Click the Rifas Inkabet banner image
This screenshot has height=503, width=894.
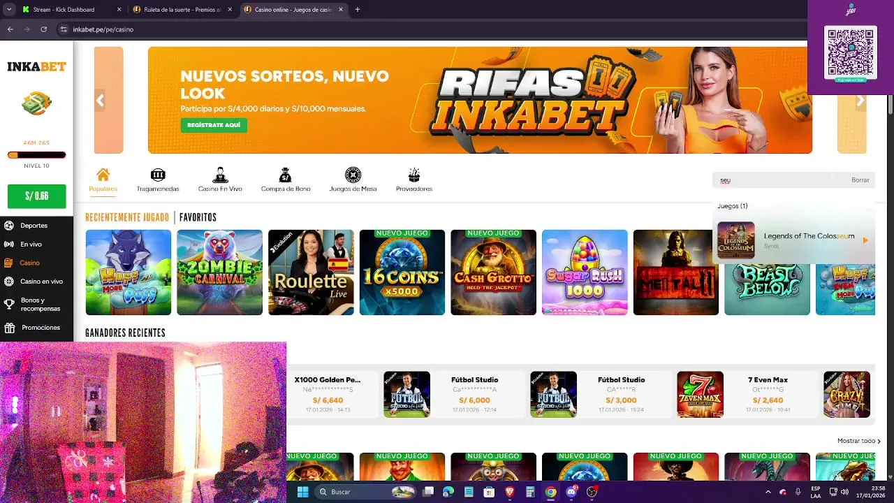(480, 100)
